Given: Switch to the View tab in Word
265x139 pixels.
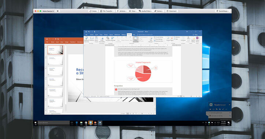Looking at the screenshot, I should [134, 35].
